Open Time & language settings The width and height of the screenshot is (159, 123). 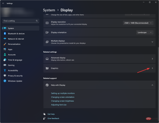(x=21, y=60)
